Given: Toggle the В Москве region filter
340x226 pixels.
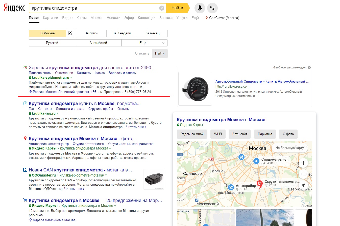Looking at the screenshot, I should [x=47, y=33].
